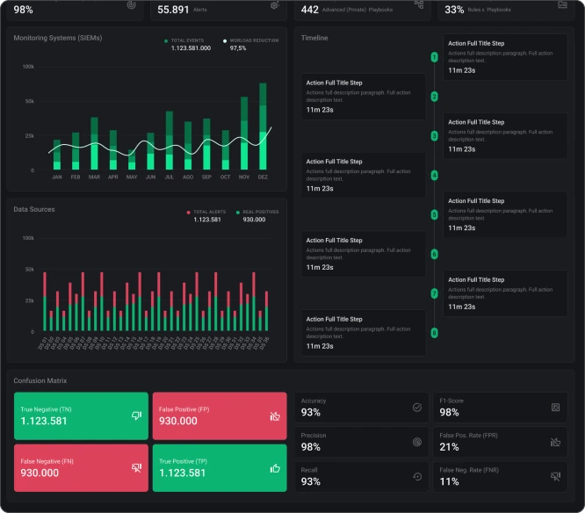The width and height of the screenshot is (585, 513).
Task: Open the action card beside timeline step 8
Action: (364, 333)
